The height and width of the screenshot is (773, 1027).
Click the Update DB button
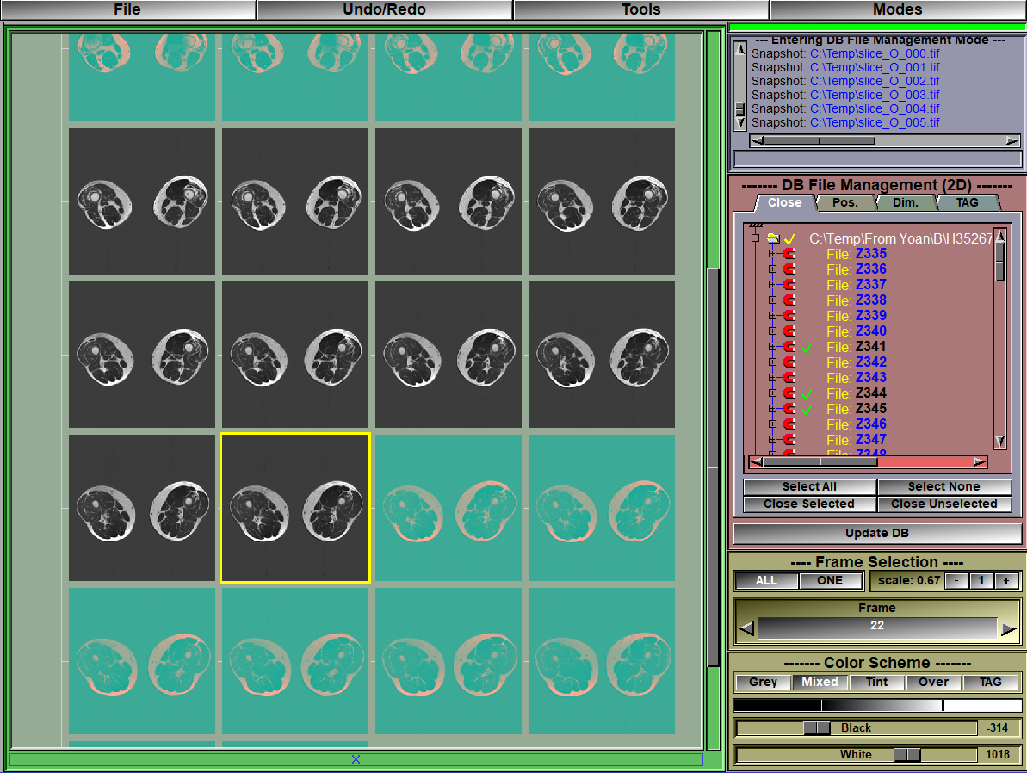[x=877, y=533]
